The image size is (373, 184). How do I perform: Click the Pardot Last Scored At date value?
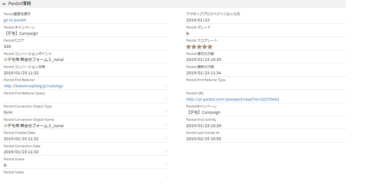click(x=203, y=139)
